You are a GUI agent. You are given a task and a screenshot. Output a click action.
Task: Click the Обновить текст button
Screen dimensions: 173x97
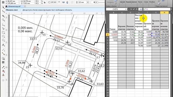tap(12, 10)
